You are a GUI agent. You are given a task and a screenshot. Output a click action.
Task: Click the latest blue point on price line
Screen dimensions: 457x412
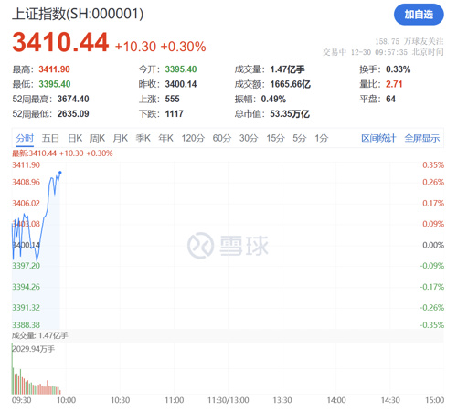(x=60, y=173)
